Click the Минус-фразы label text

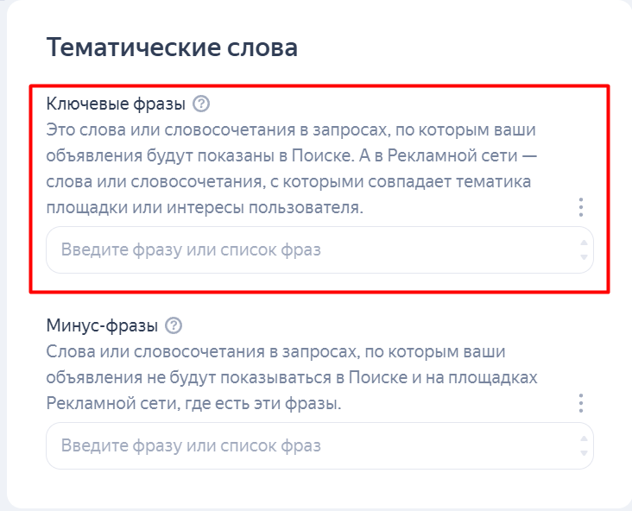point(102,325)
